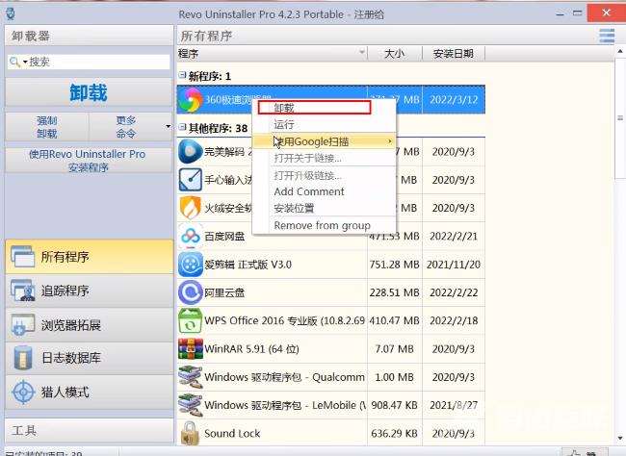The height and width of the screenshot is (456, 626).
Task: Choose 使用Google扫描 in context menu
Action: [325, 141]
